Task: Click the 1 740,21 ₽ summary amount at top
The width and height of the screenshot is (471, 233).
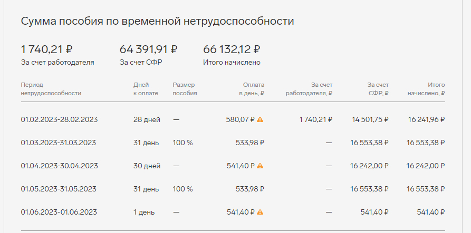Action: click(46, 50)
